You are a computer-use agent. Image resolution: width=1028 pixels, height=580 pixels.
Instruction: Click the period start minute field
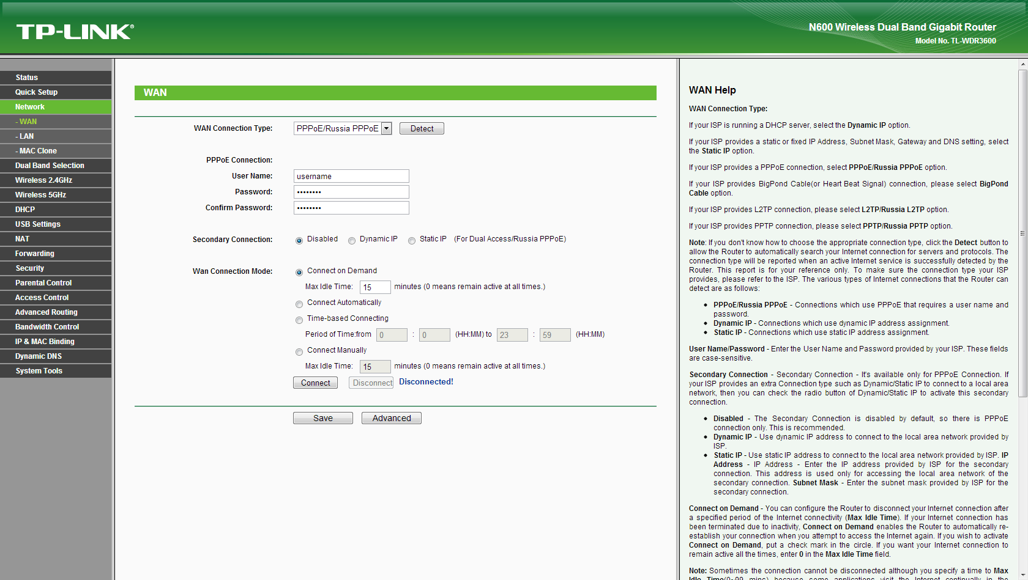434,335
